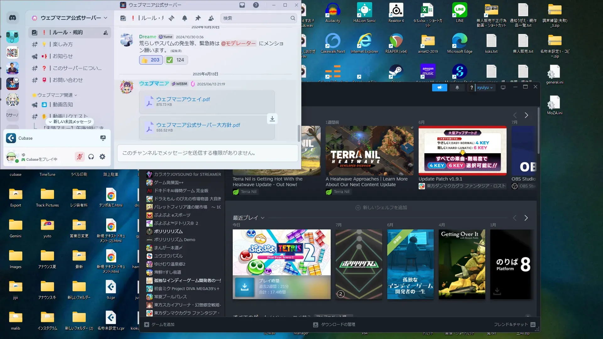Select ぷよぷよ eスポーツ in Steam library
Screen dimensions: 603x339
(x=172, y=215)
